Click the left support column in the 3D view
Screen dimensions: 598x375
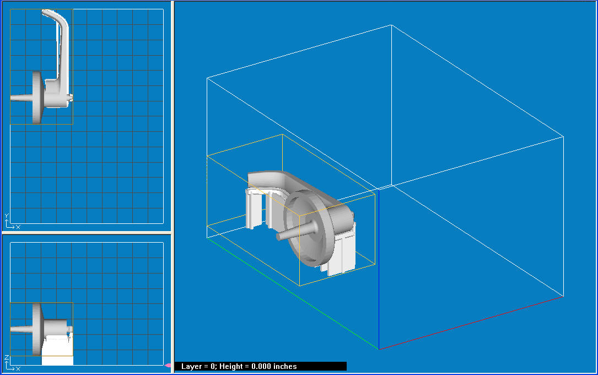(x=253, y=208)
